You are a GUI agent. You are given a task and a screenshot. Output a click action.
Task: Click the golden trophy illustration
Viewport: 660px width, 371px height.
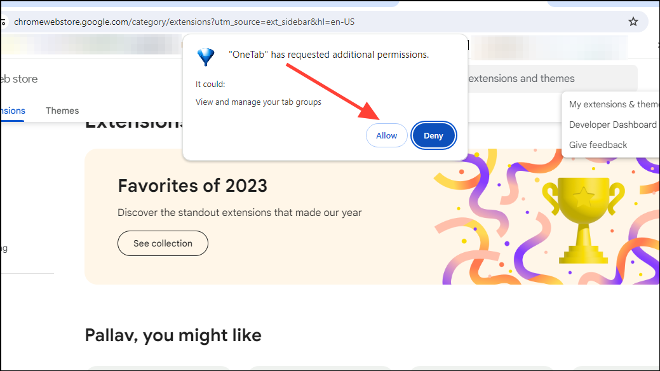583,220
